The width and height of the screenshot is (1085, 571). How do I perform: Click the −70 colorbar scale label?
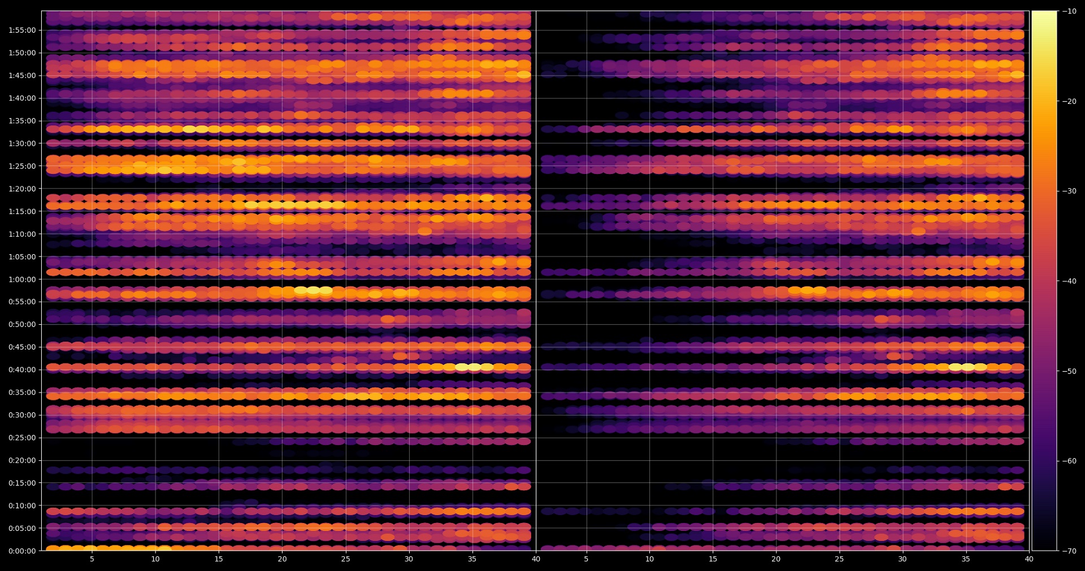click(1069, 551)
